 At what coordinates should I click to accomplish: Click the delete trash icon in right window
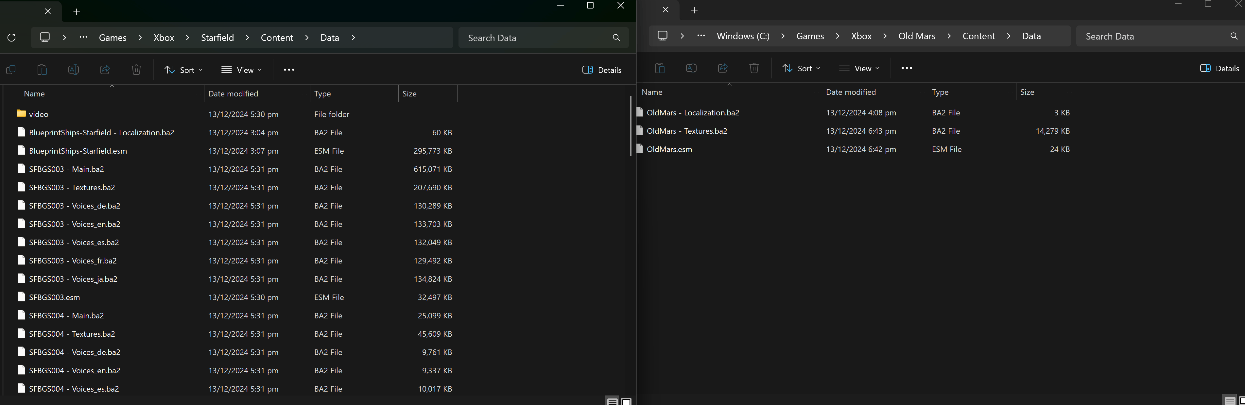754,68
